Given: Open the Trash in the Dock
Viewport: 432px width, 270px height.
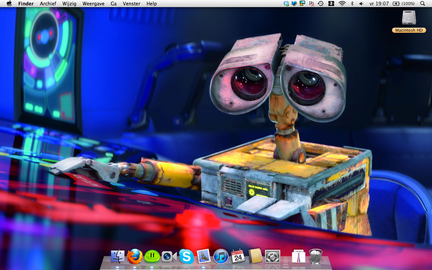Looking at the screenshot, I should (316, 256).
